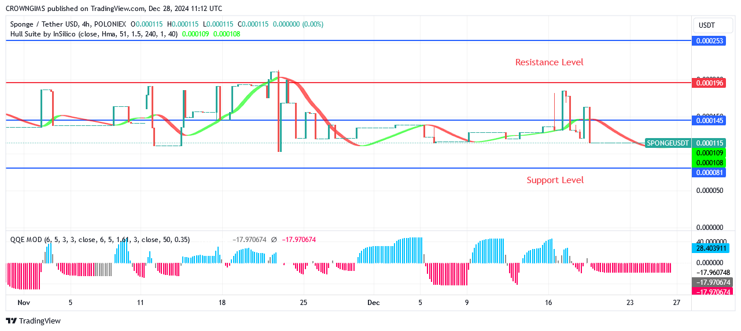Click the TradingView logo at bottom left
The width and height of the screenshot is (741, 331).
click(33, 321)
